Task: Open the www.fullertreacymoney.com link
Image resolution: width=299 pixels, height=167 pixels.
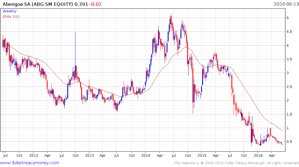Action: pyautogui.click(x=29, y=163)
